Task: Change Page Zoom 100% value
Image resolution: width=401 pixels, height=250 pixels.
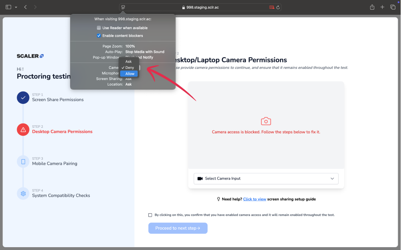Action: (130, 46)
